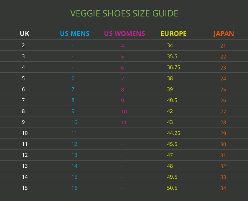Select the JAPAN column header
Screen dimensions: 248x201
(x=224, y=34)
